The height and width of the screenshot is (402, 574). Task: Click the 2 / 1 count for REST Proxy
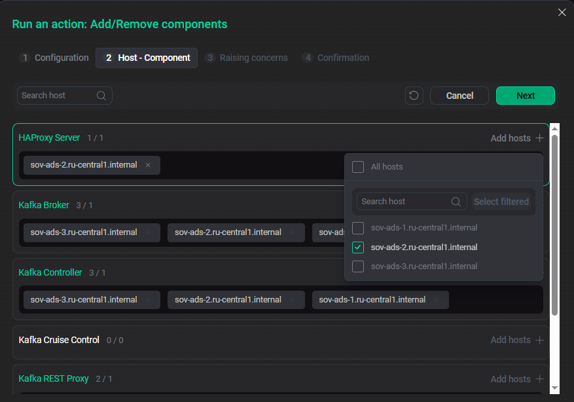click(104, 379)
